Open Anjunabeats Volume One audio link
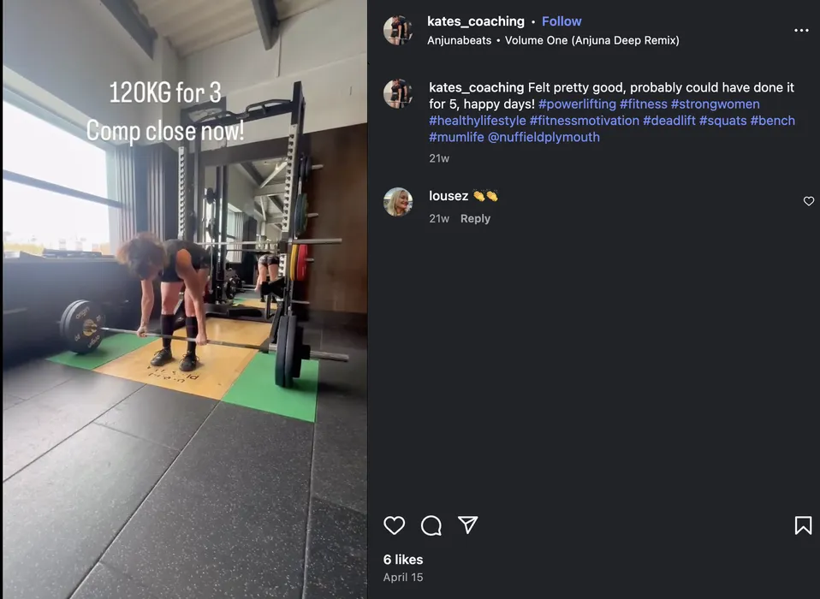Image resolution: width=820 pixels, height=599 pixels. point(553,40)
